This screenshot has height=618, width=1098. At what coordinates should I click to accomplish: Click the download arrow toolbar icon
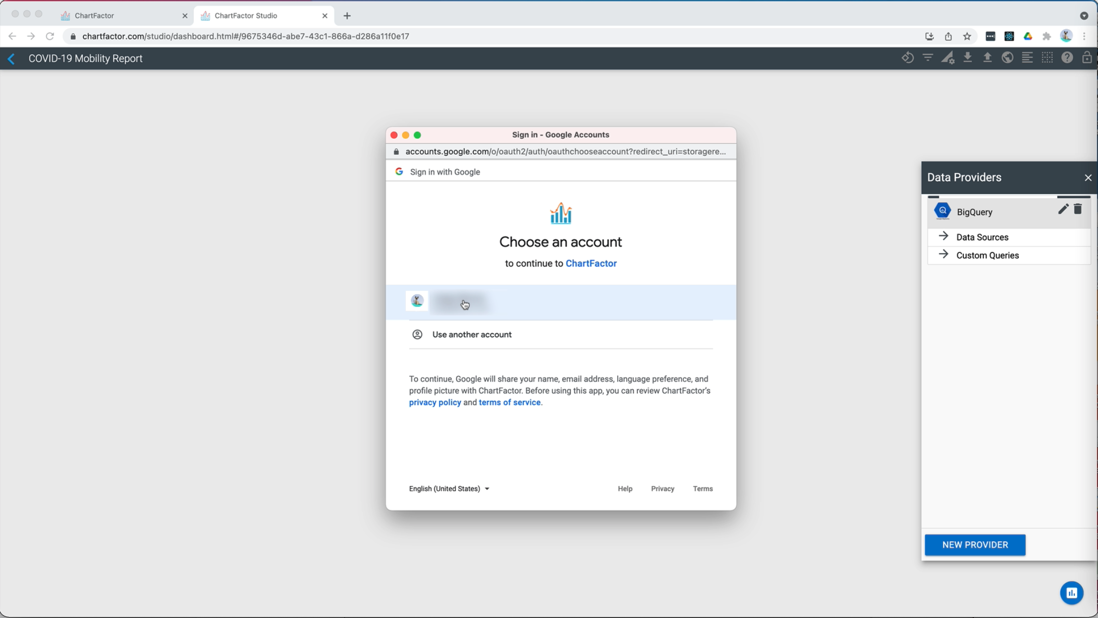(x=967, y=58)
